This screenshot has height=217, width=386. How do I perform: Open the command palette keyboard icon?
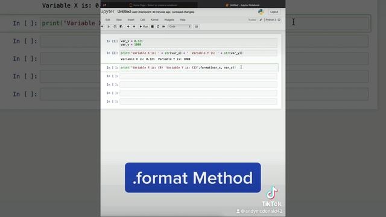[196, 27]
